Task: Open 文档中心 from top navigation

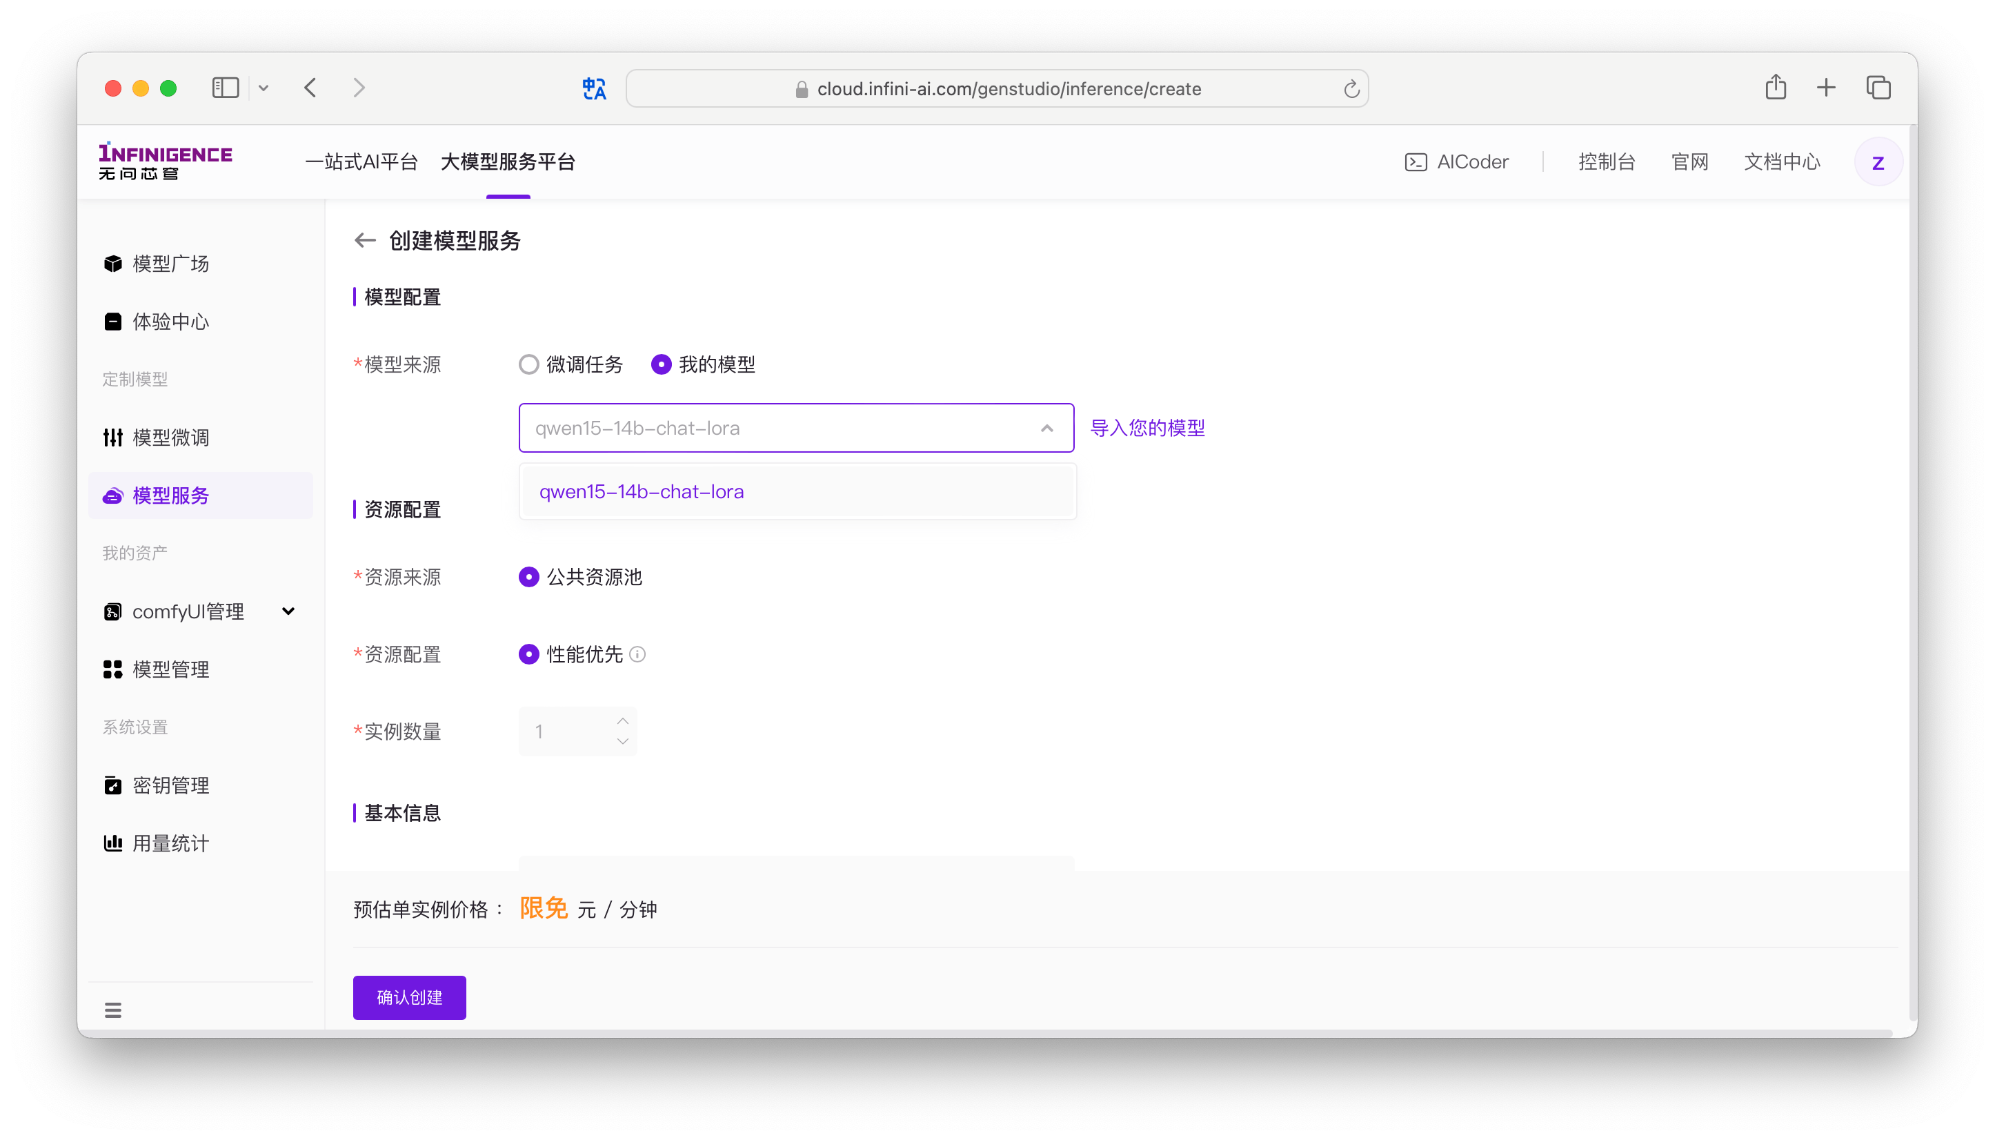Action: point(1781,162)
